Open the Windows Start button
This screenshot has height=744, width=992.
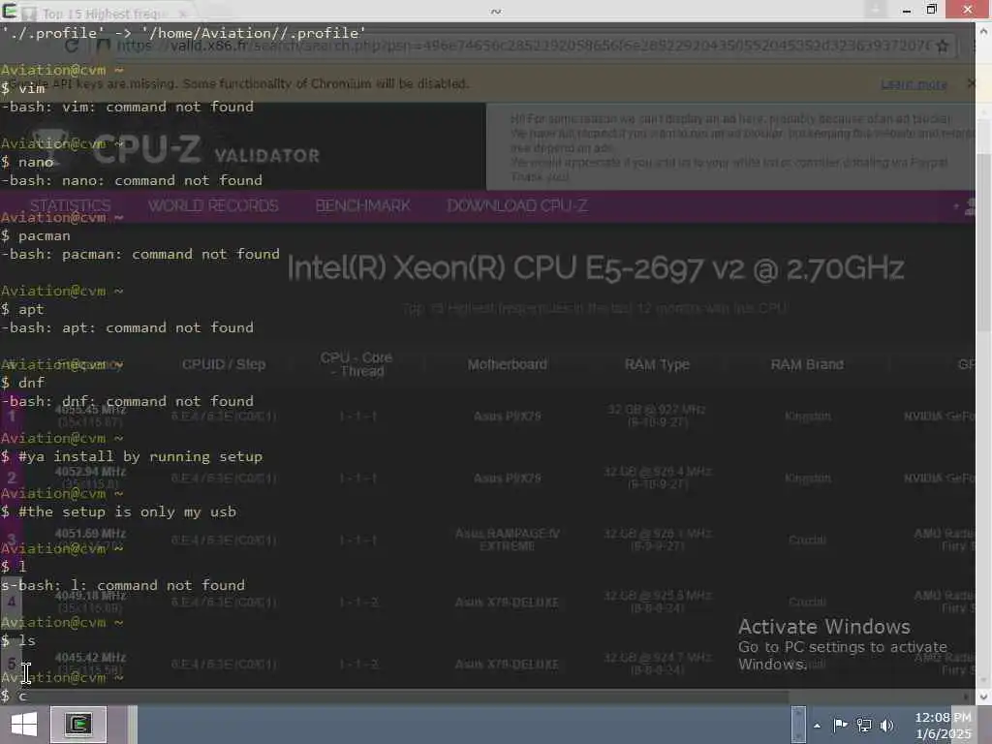pos(24,725)
